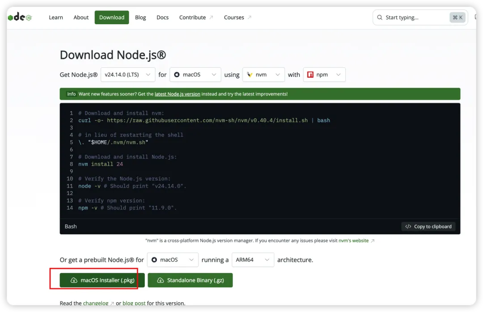The image size is (483, 312).
Task: Click the arrow icon after nvm's website
Action: (373, 241)
